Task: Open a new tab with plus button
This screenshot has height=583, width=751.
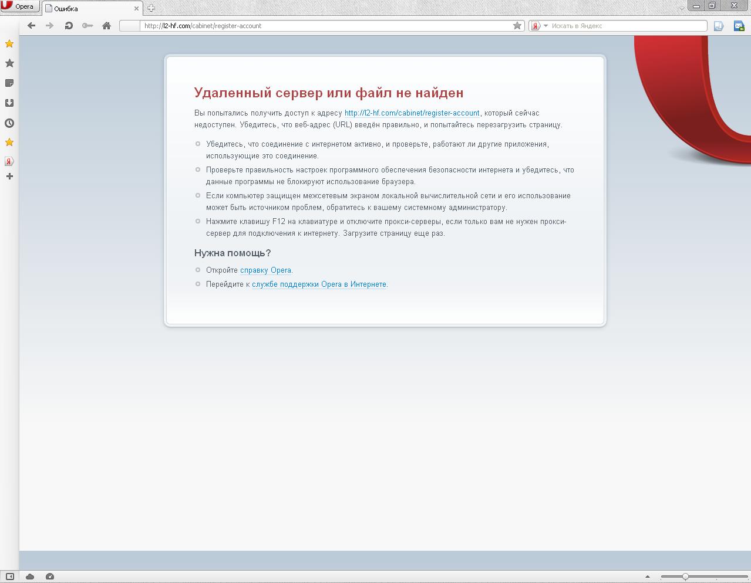Action: (151, 8)
